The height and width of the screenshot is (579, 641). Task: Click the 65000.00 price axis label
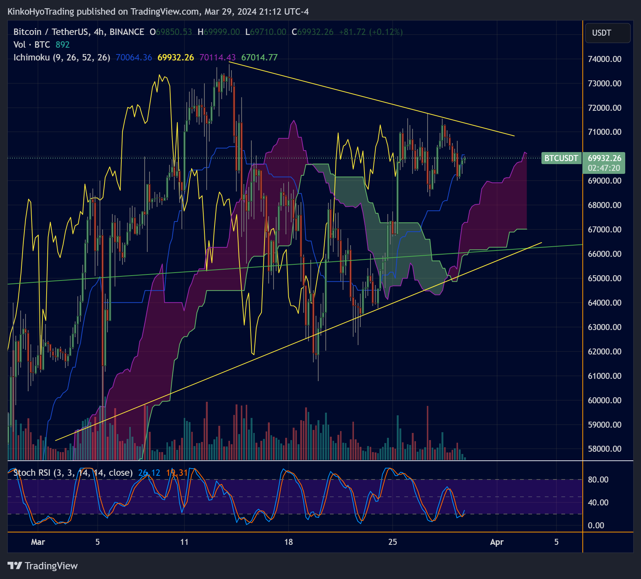coord(605,278)
